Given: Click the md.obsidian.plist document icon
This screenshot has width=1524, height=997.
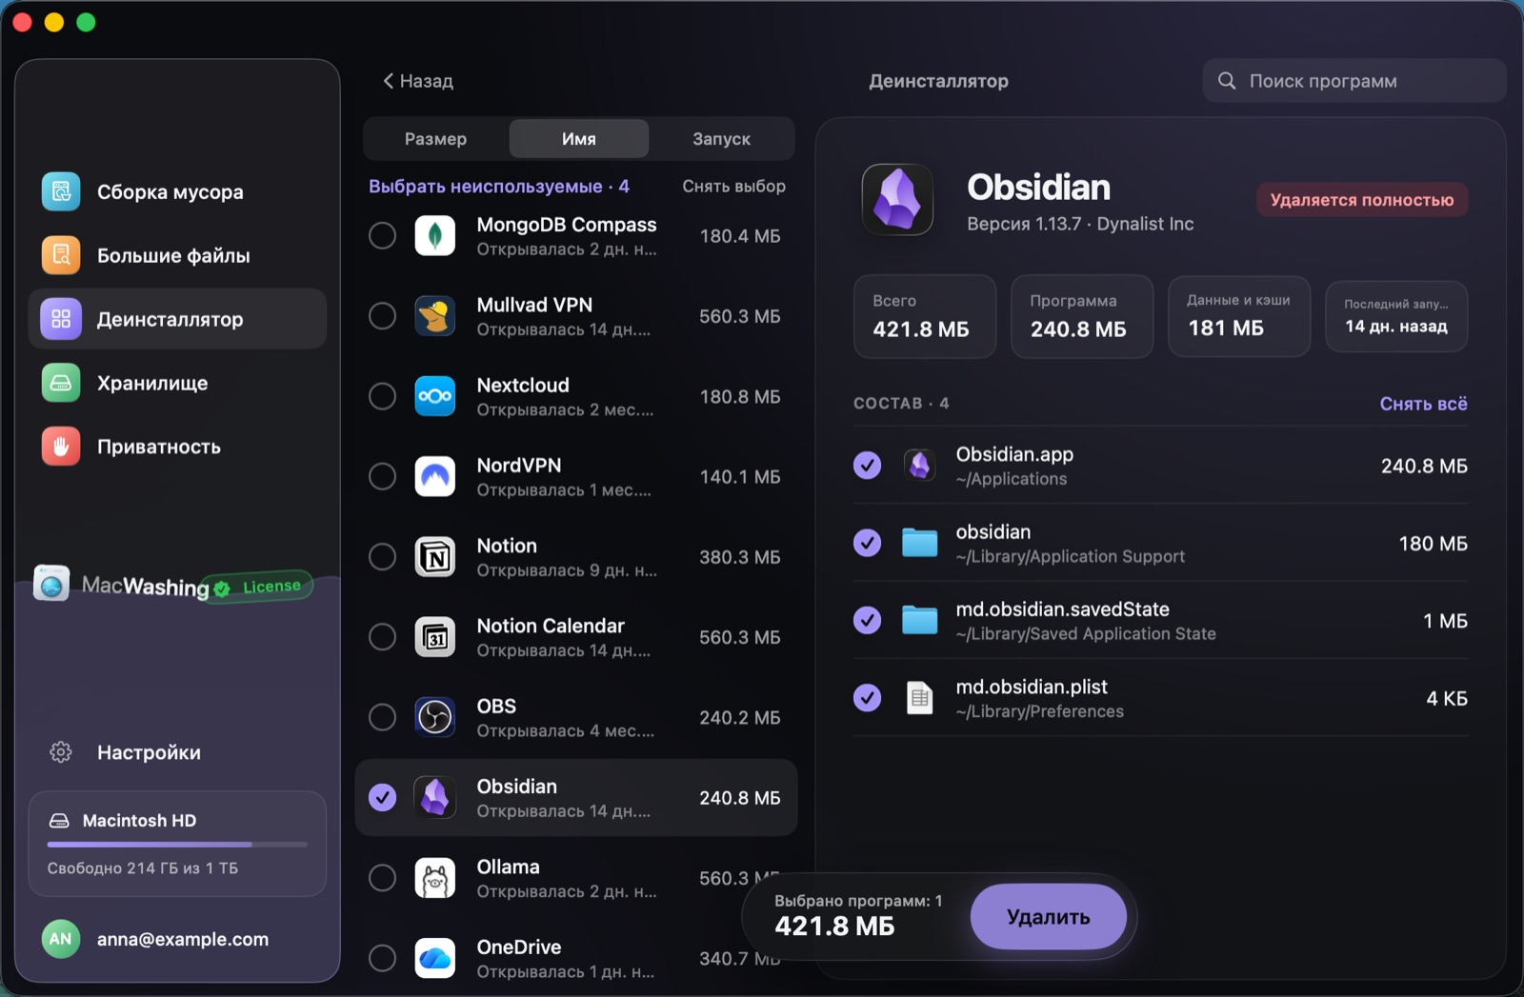Looking at the screenshot, I should click(919, 698).
